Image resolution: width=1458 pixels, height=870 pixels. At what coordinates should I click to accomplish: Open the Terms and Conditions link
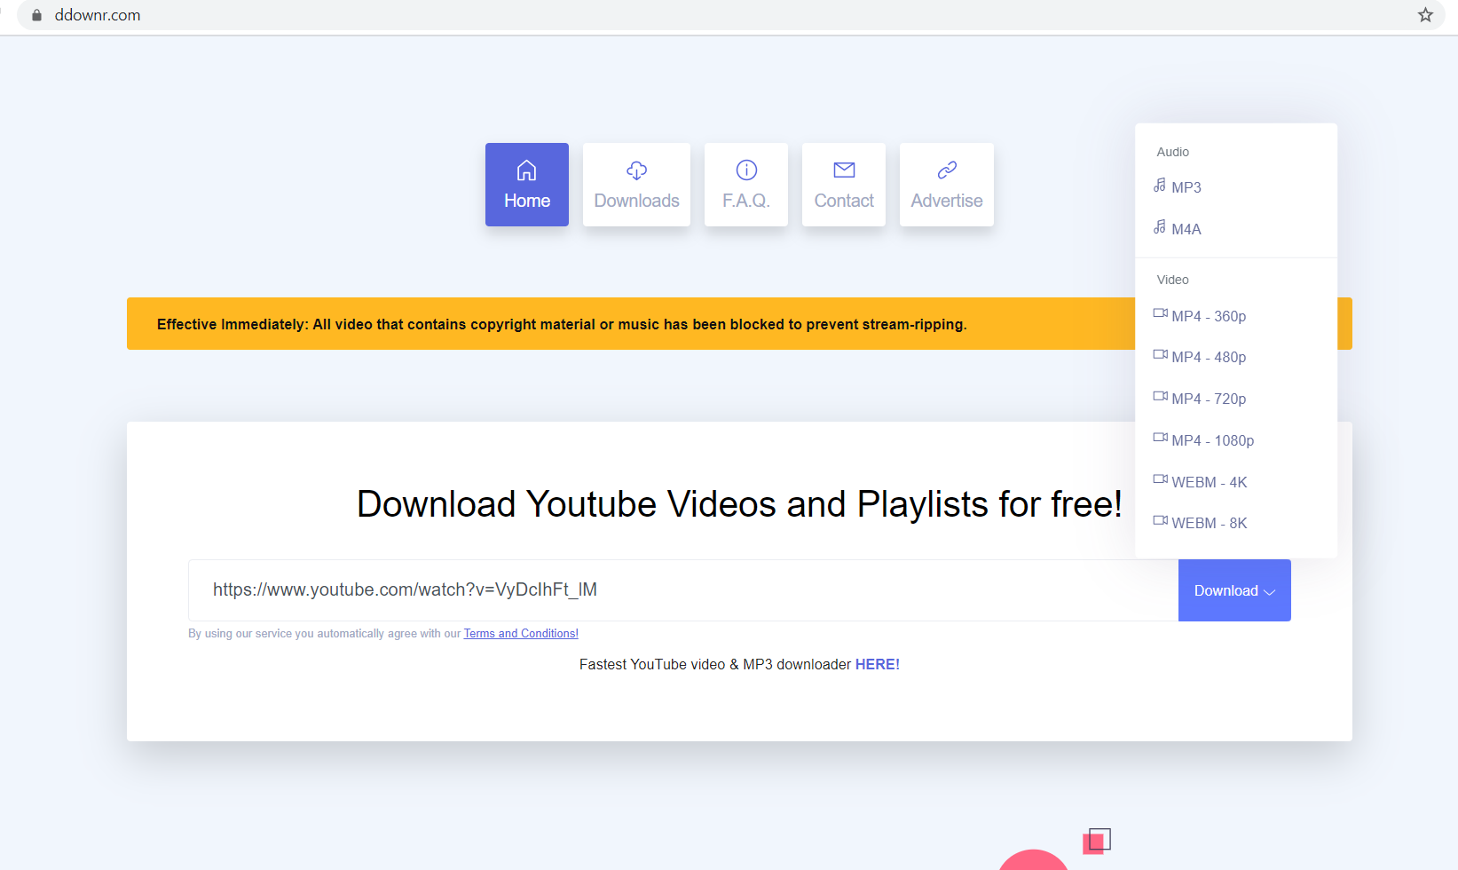pyautogui.click(x=521, y=633)
